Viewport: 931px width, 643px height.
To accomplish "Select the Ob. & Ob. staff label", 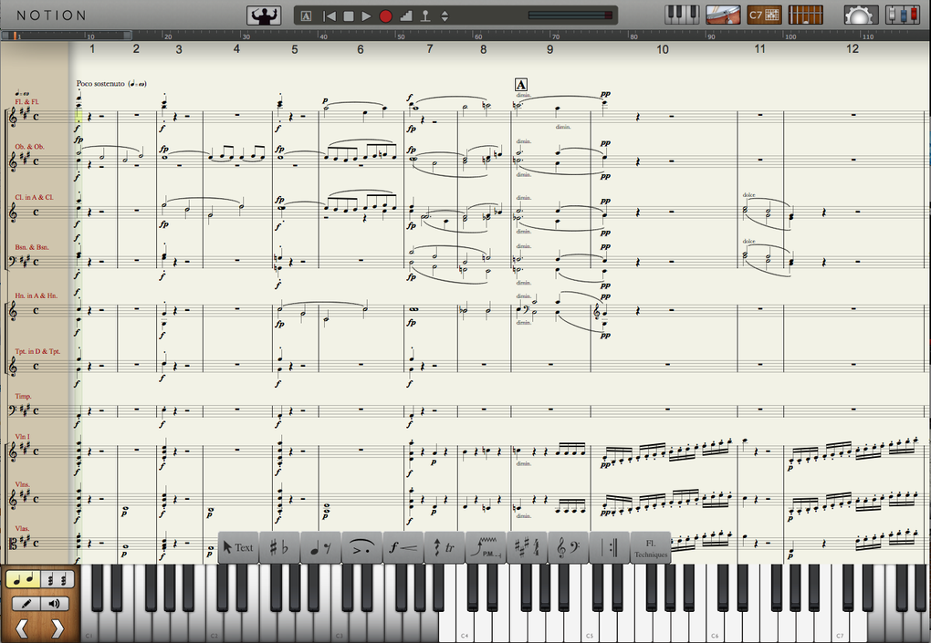I will [30, 147].
